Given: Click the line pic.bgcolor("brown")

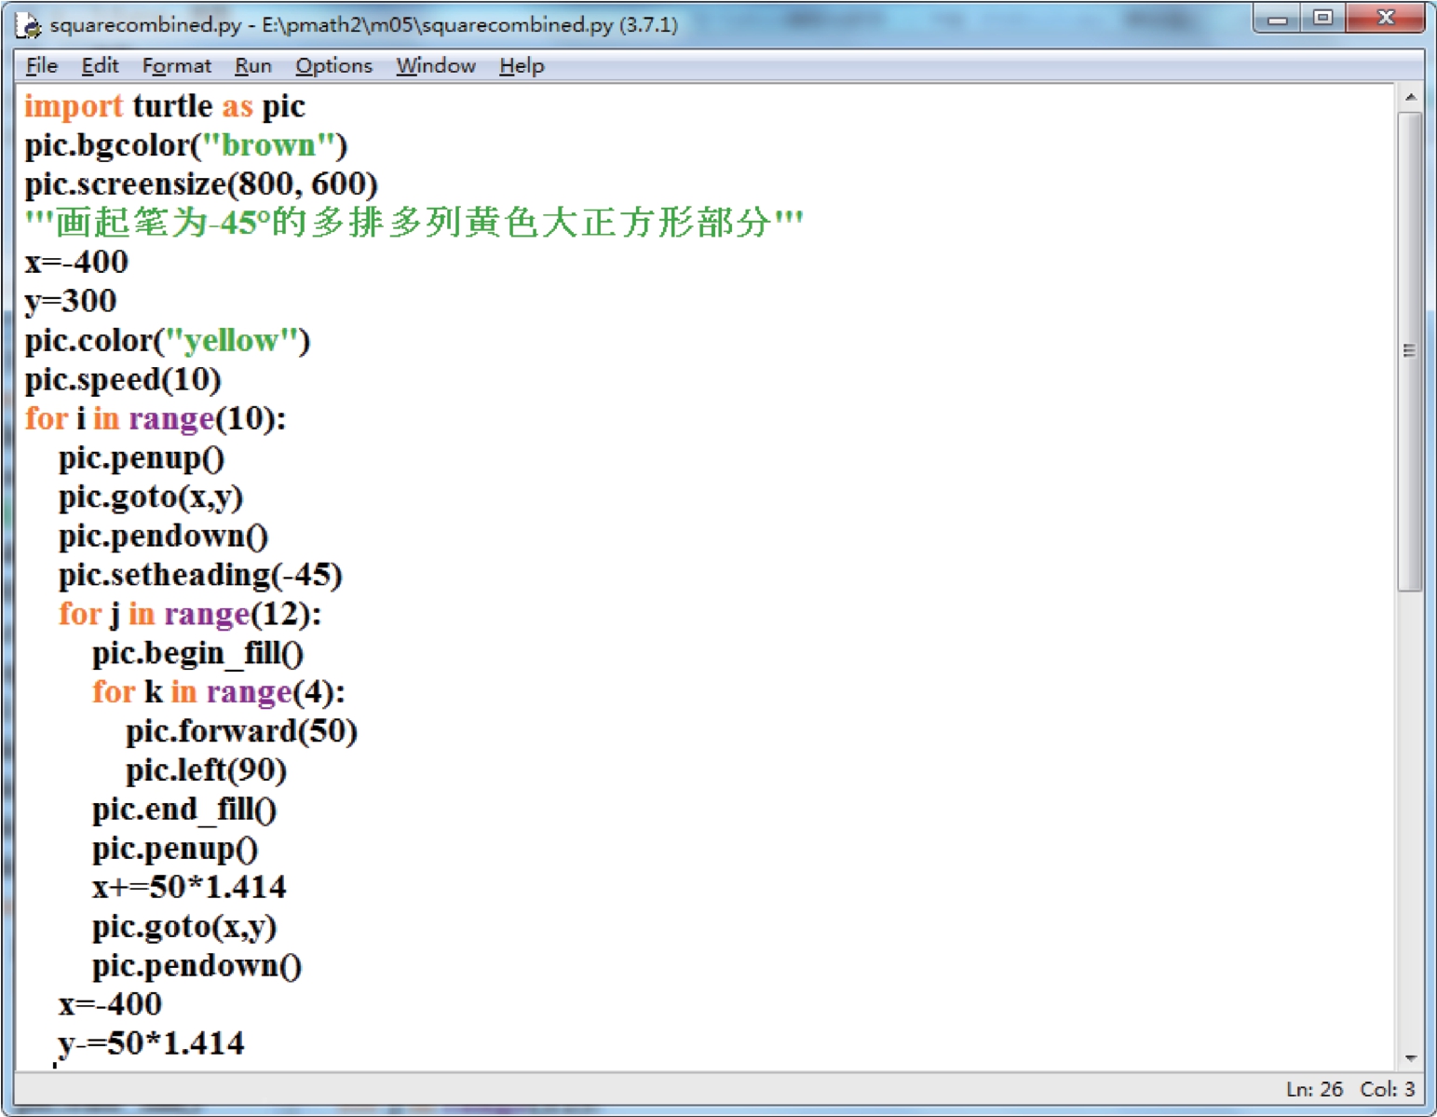Looking at the screenshot, I should (x=186, y=145).
